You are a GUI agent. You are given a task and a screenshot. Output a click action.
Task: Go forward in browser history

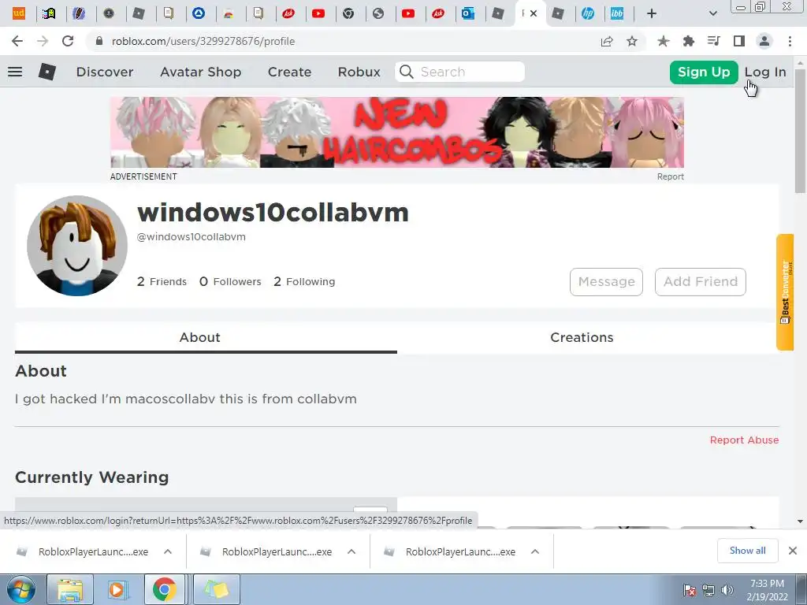point(43,41)
